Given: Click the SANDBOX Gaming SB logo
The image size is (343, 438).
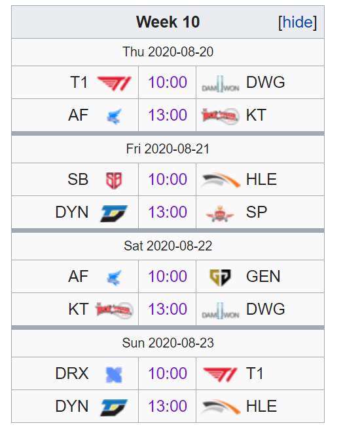Looking at the screenshot, I should pyautogui.click(x=114, y=180).
